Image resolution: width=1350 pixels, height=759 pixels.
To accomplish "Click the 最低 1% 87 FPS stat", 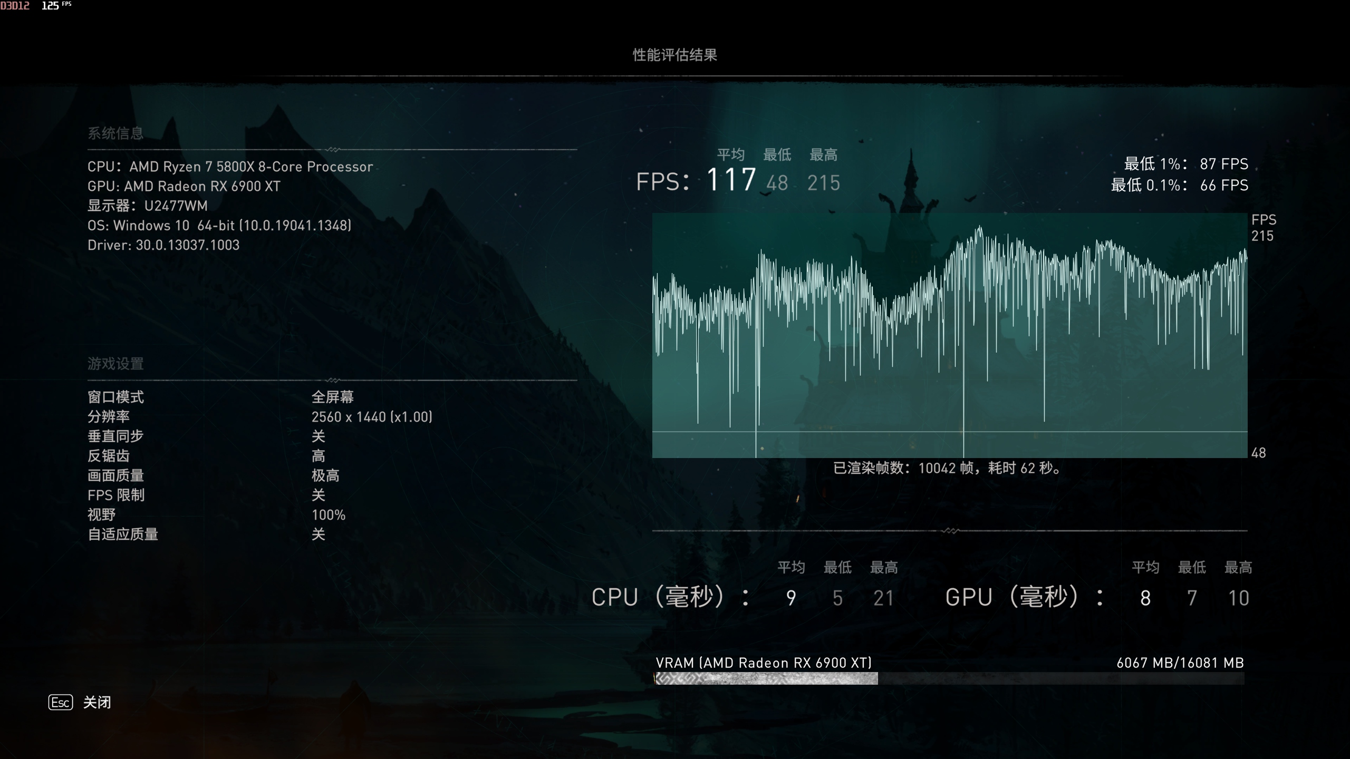I will click(1187, 164).
